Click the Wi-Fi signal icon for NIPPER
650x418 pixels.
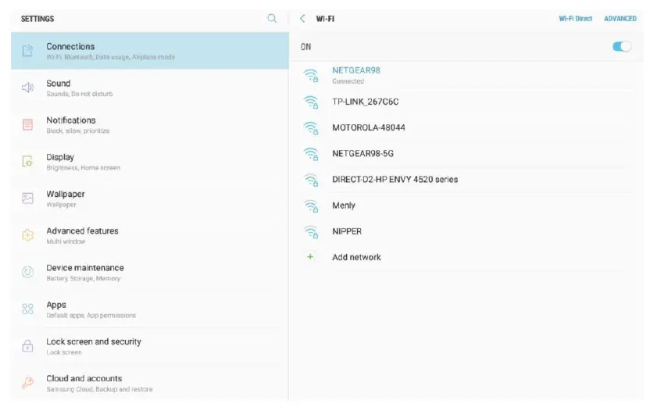pyautogui.click(x=311, y=232)
